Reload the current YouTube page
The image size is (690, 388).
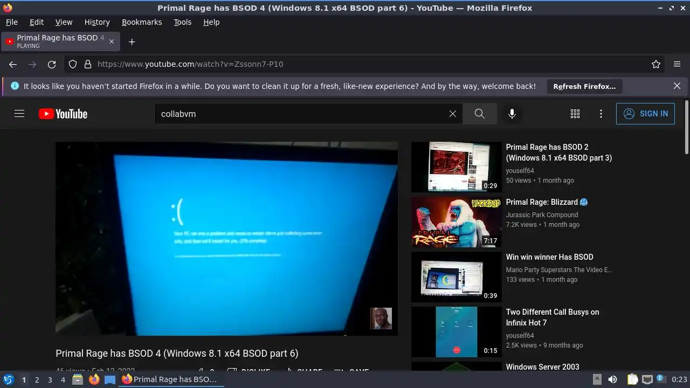point(52,64)
